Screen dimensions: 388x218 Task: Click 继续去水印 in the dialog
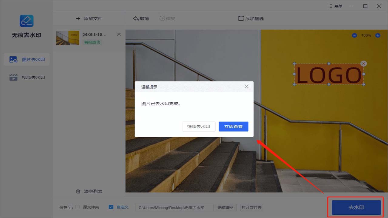tap(199, 127)
